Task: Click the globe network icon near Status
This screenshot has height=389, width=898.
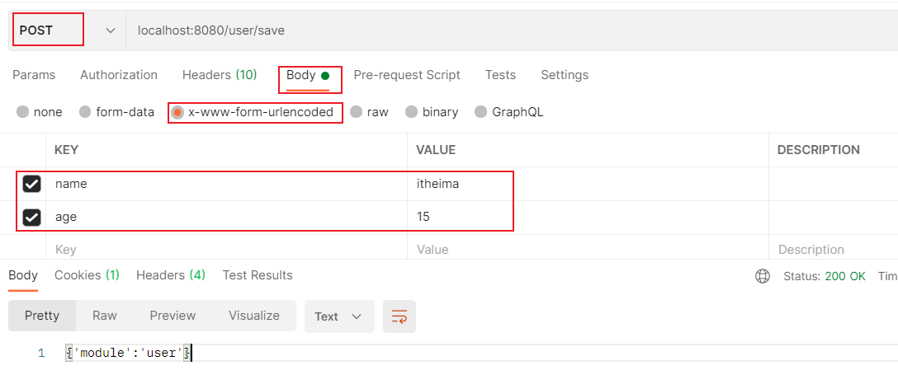Action: [x=763, y=276]
